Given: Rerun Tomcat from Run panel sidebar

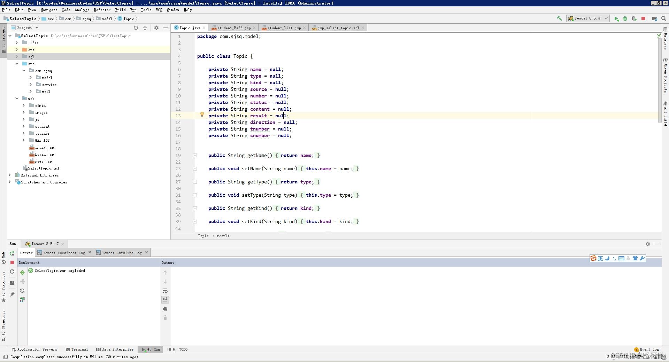Looking at the screenshot, I should tap(12, 253).
